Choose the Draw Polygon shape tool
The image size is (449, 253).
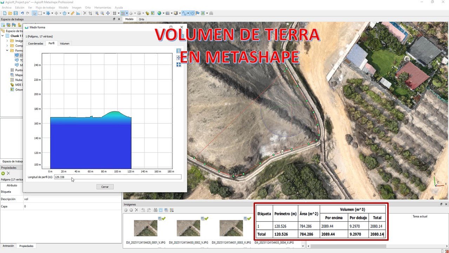click(x=65, y=13)
